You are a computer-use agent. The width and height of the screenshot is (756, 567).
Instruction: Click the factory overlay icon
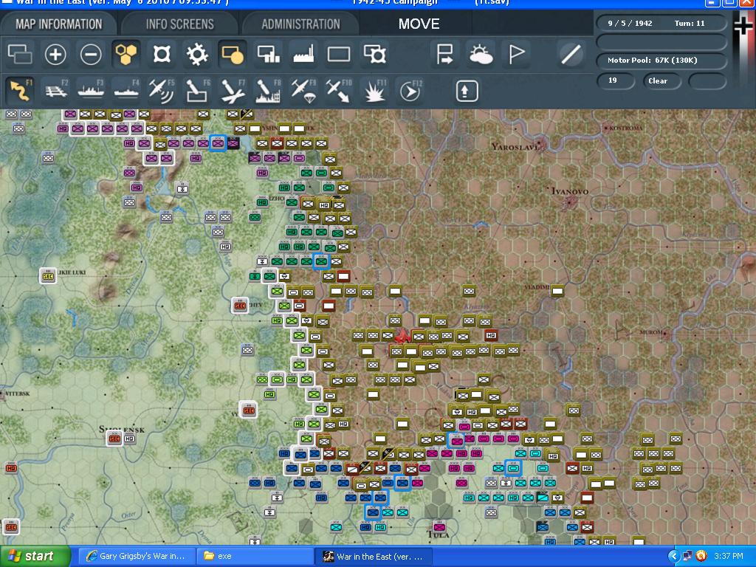(303, 54)
